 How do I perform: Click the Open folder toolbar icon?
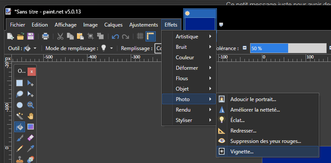pos(21,36)
